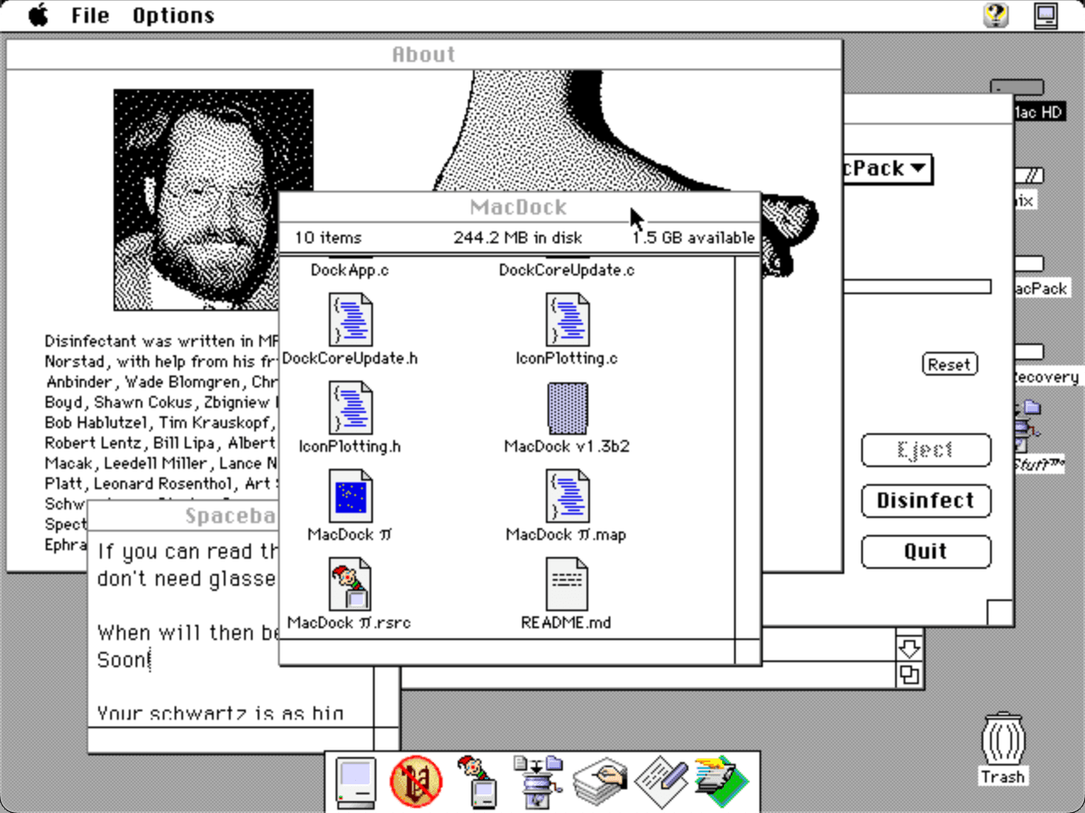Click the DockCoreUpdate.c file name
This screenshot has width=1085, height=813.
pyautogui.click(x=567, y=270)
